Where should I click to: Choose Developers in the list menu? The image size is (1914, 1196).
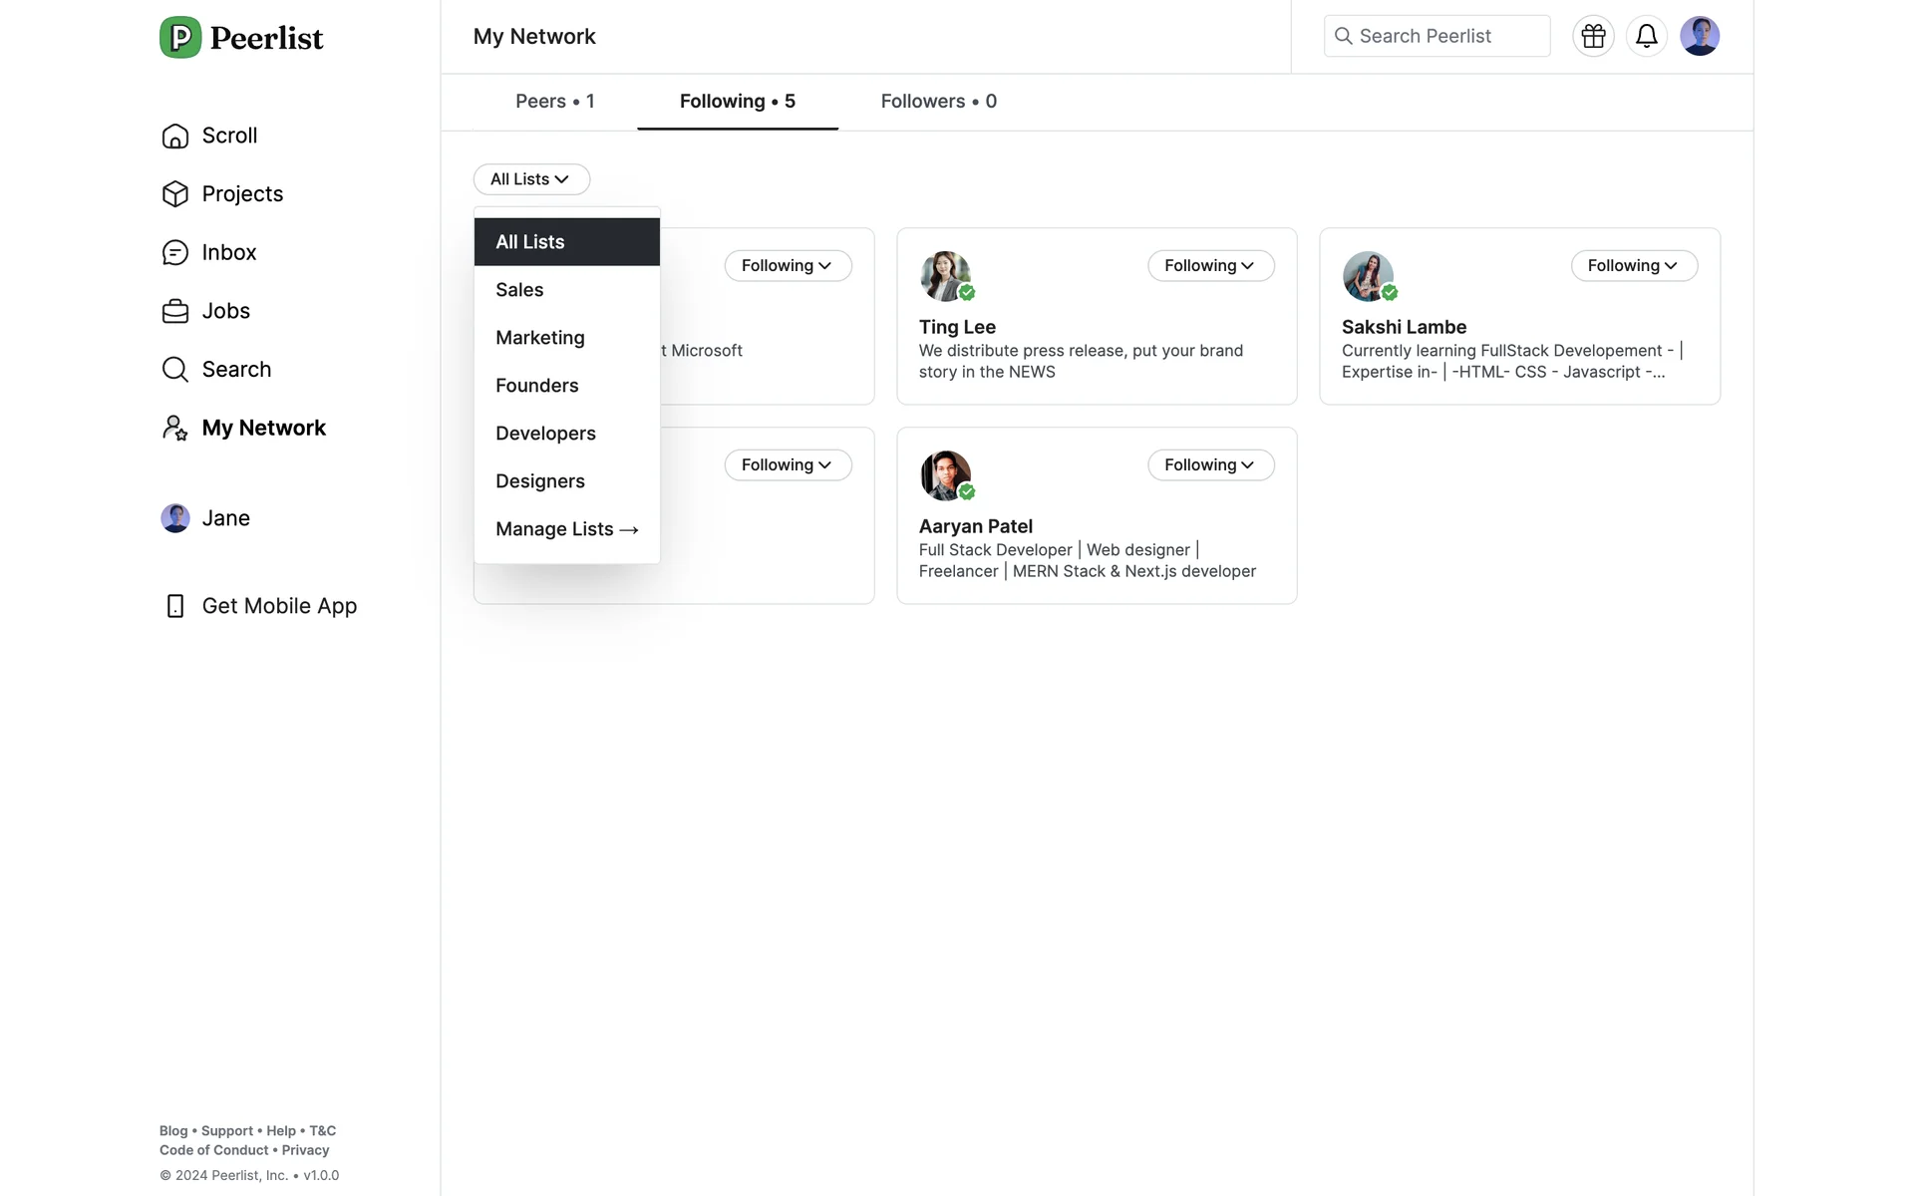click(x=545, y=434)
